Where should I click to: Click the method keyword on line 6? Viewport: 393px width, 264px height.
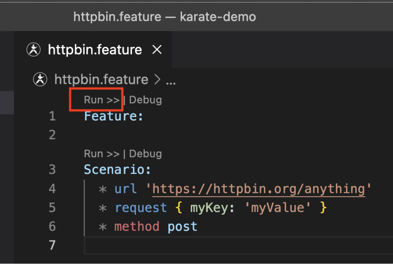tap(137, 226)
